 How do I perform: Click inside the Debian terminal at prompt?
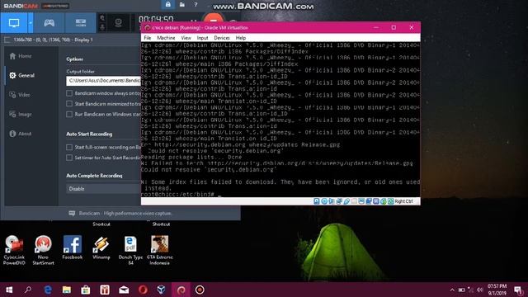coord(219,195)
